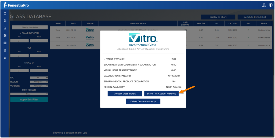Click the REGION column header
Image resolution: width=275 pixels, height=138 pixels.
(264, 24)
